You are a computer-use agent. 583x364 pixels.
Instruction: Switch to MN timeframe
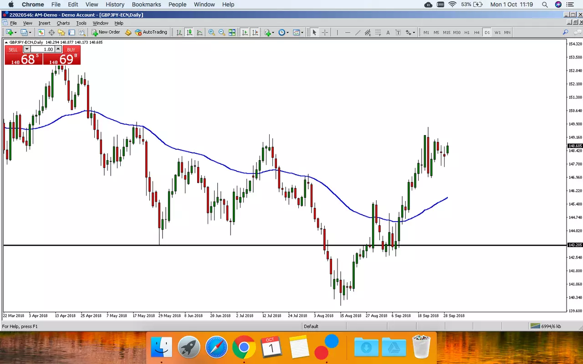coord(507,32)
